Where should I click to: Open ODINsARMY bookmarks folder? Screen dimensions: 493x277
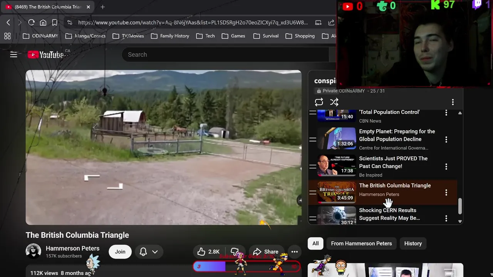tap(40, 36)
